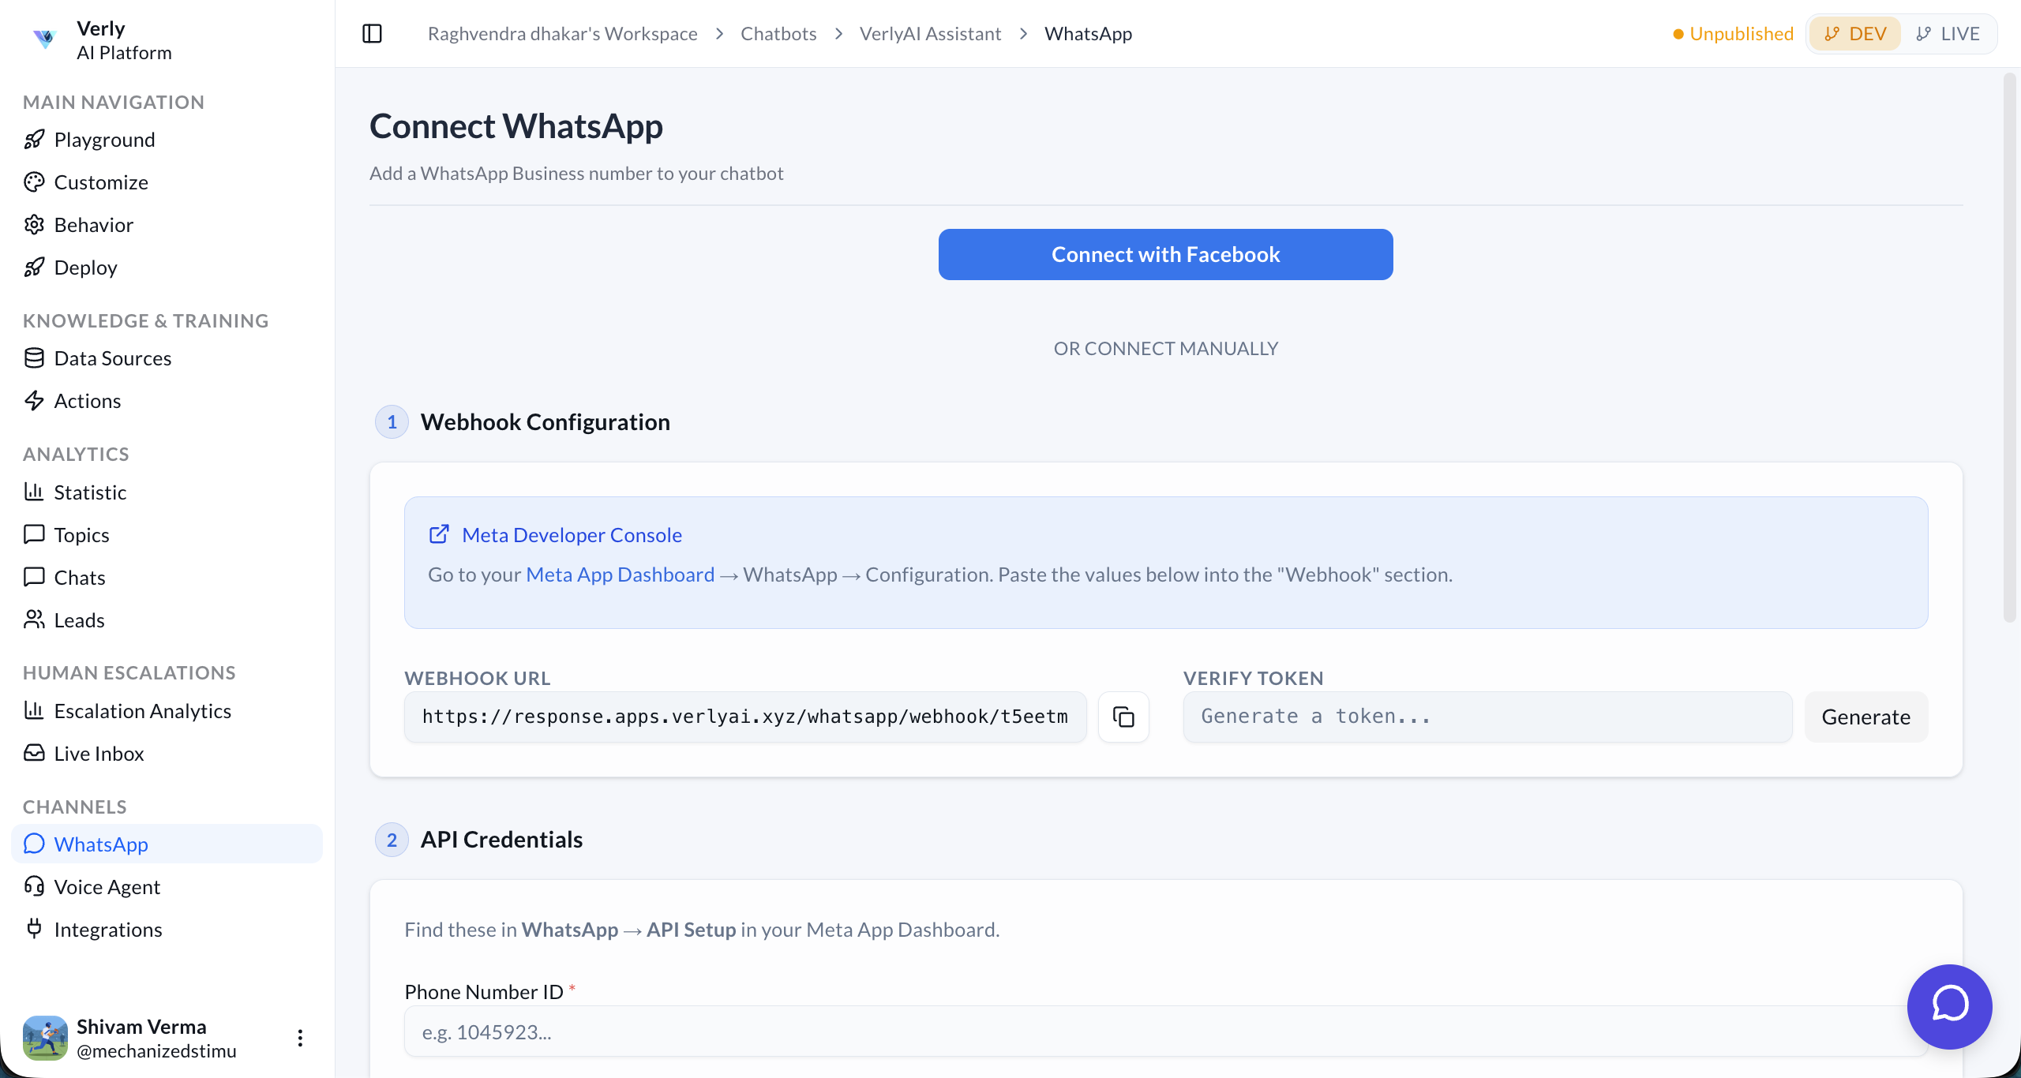Viewport: 2021px width, 1078px height.
Task: Open the floating chat support widget
Action: point(1948,1006)
